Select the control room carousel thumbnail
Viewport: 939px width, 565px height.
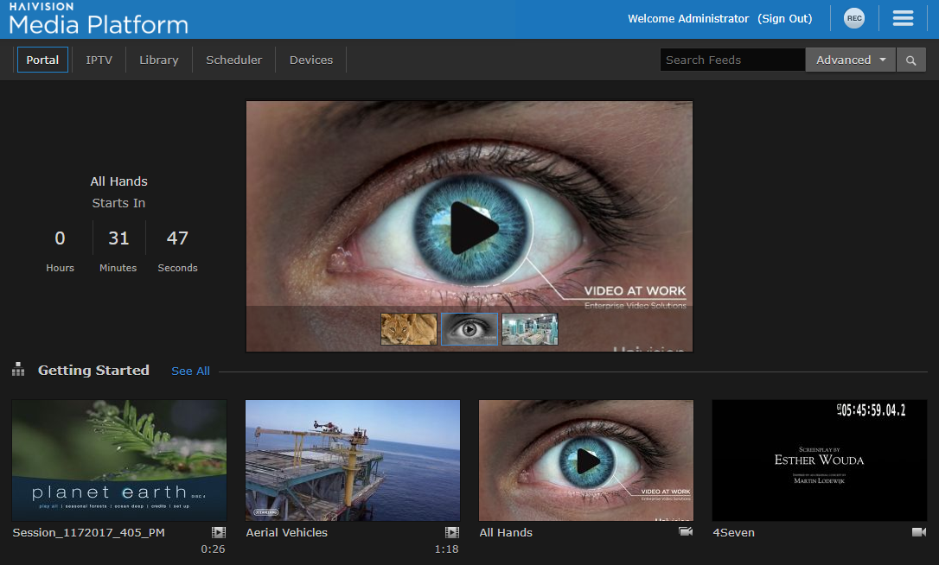pyautogui.click(x=529, y=329)
